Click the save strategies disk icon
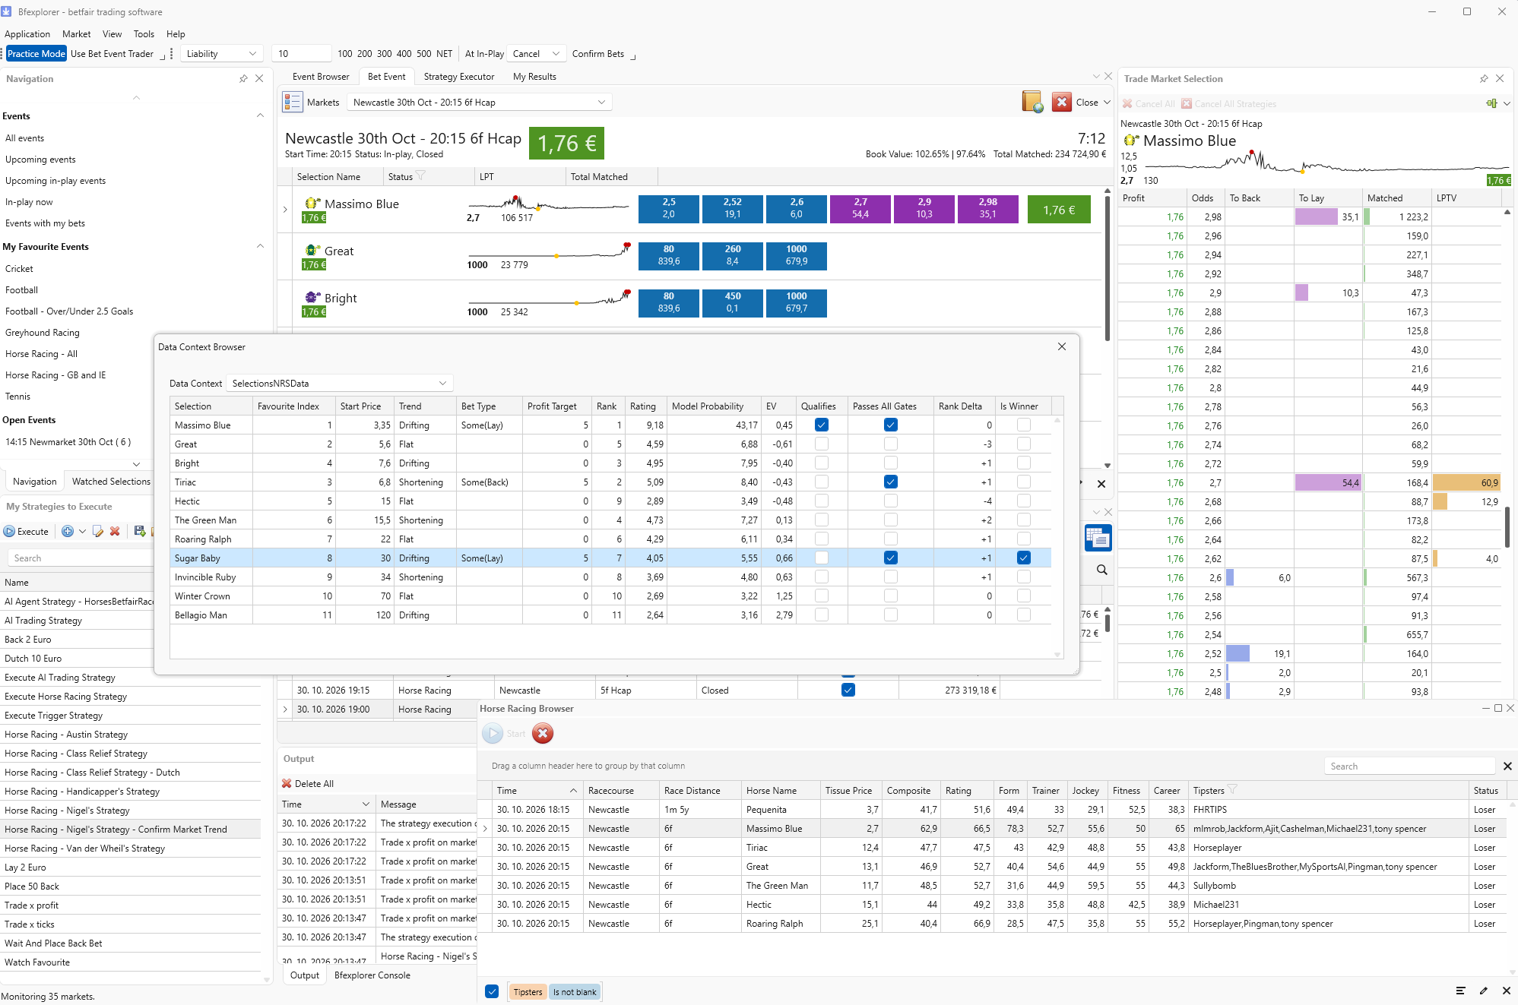Viewport: 1518px width, 1005px height. [140, 532]
